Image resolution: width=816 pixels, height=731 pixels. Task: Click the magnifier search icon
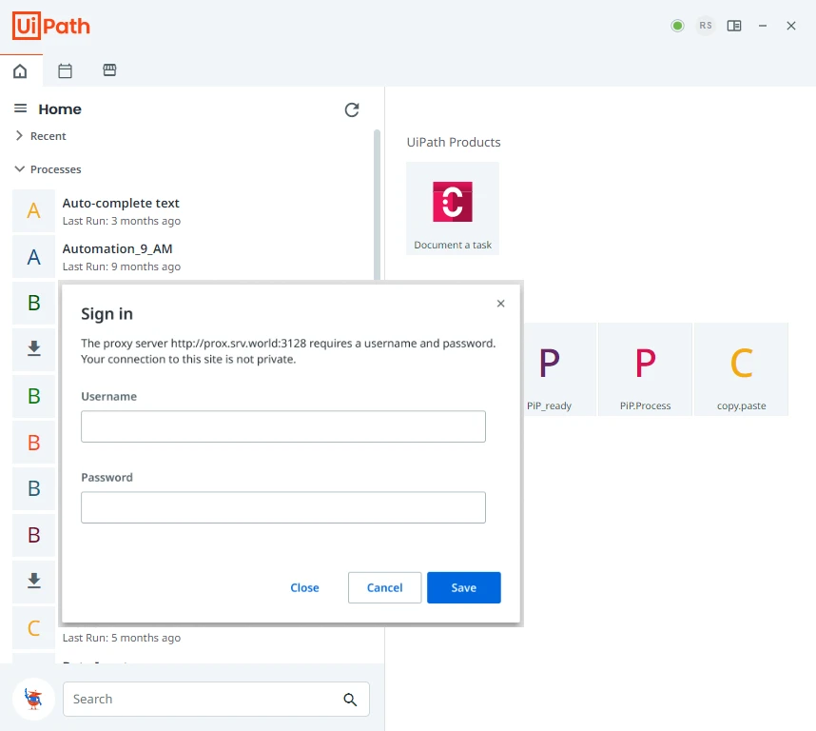click(x=350, y=700)
